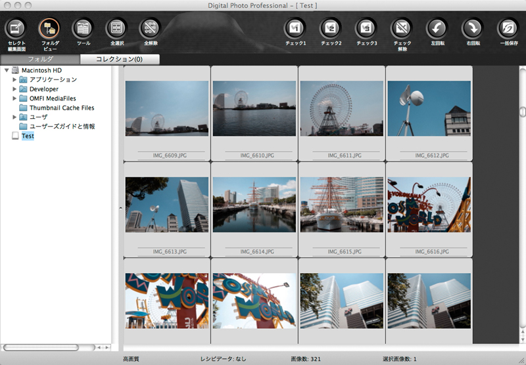Expand the アプリケーション folder
The width and height of the screenshot is (526, 365).
tap(14, 79)
